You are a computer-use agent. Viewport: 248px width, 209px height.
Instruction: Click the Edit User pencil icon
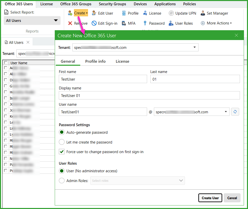(94, 13)
